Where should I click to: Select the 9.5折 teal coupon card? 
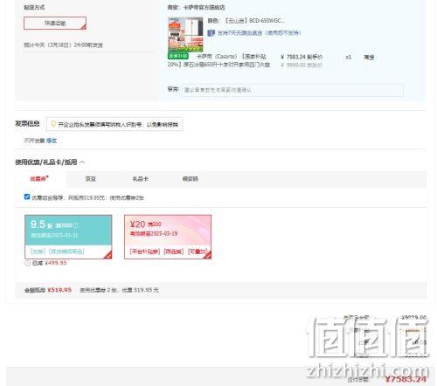(x=68, y=237)
